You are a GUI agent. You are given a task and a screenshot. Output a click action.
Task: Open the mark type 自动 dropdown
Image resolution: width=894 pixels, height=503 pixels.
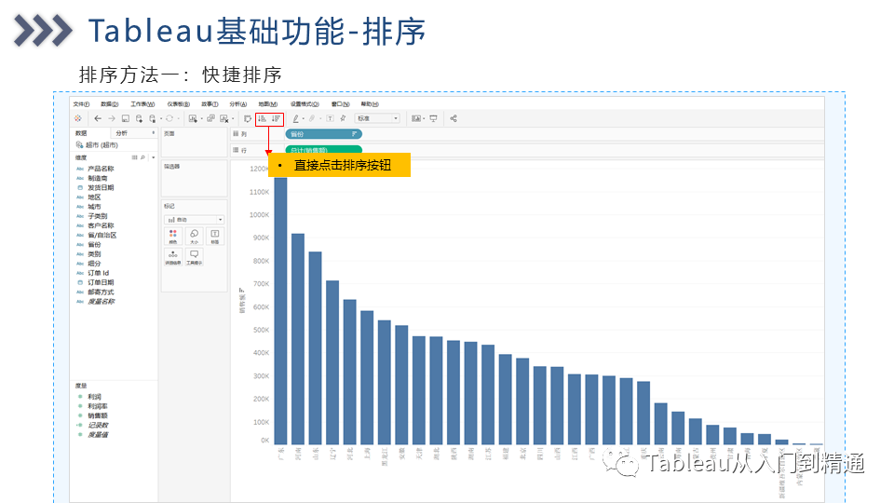[x=194, y=220]
